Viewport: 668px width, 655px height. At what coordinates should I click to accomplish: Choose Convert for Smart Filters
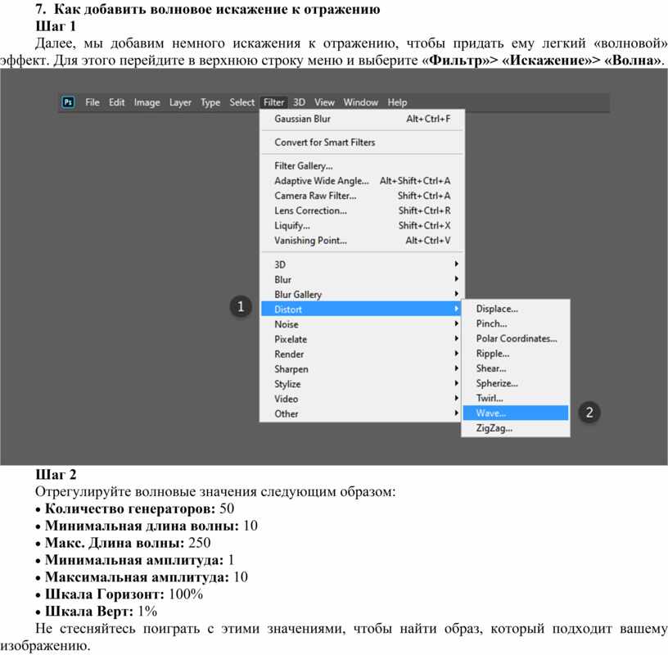(x=362, y=142)
